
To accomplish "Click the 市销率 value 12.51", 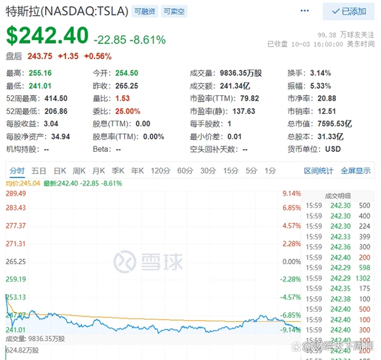I will (327, 111).
